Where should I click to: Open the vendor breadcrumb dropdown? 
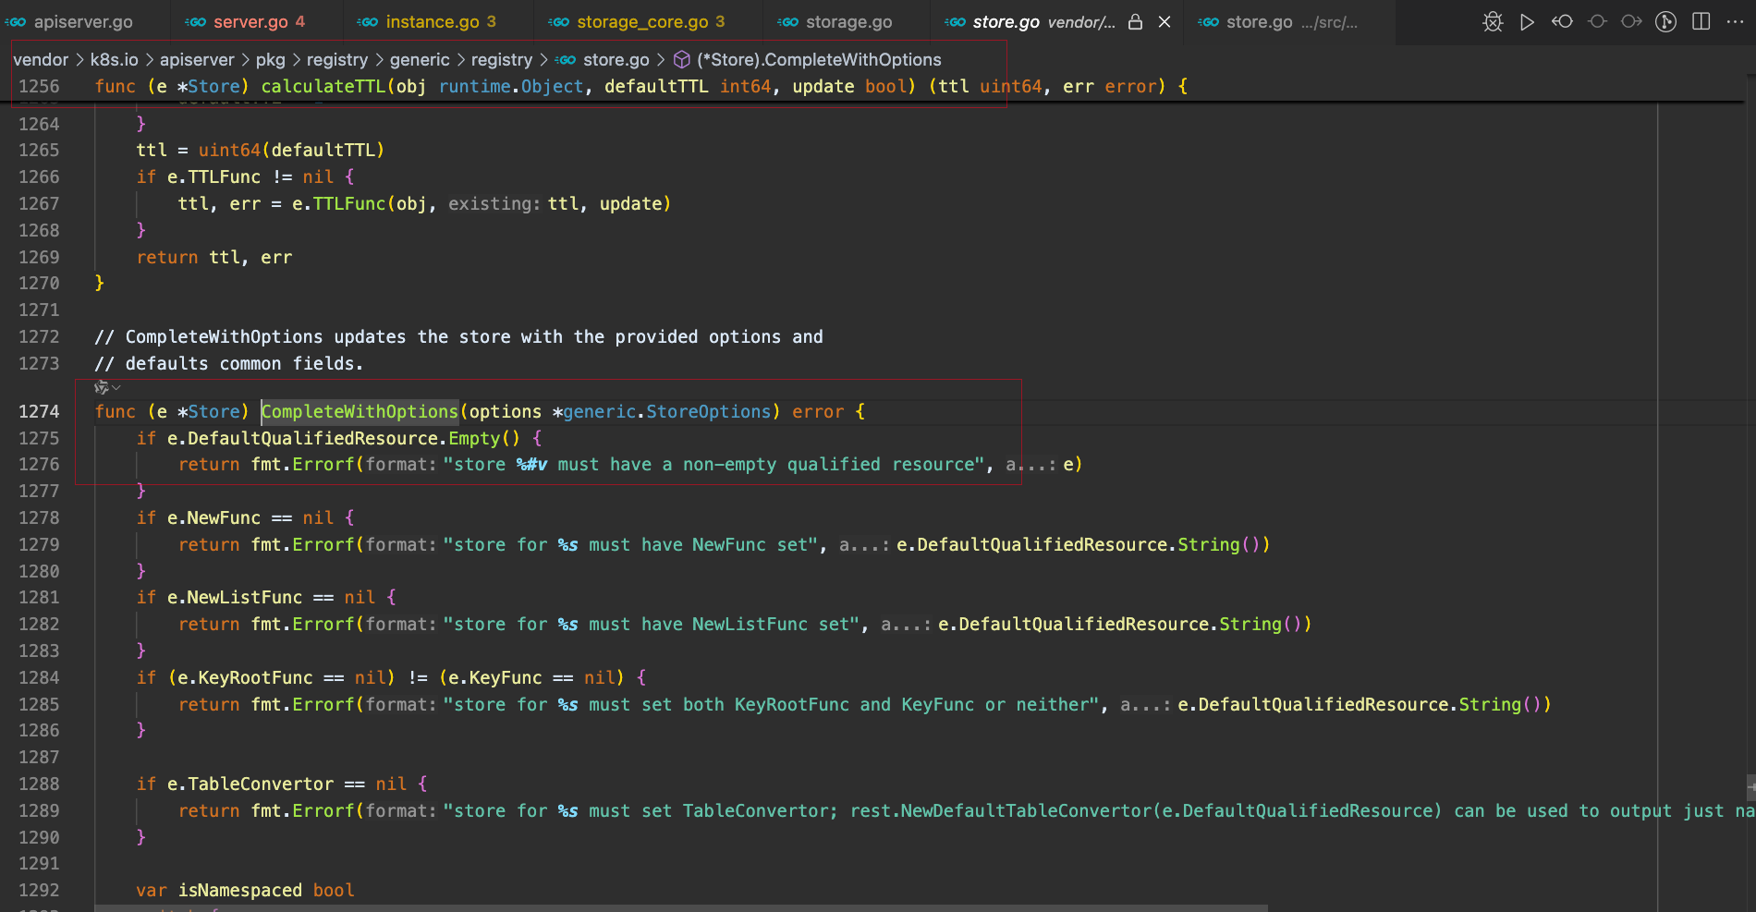pyautogui.click(x=41, y=59)
